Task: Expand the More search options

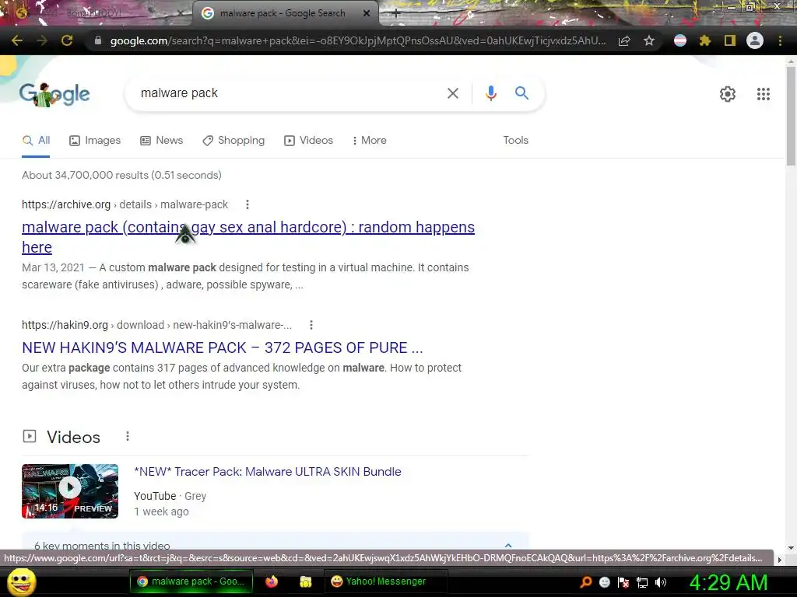Action: pyautogui.click(x=370, y=141)
